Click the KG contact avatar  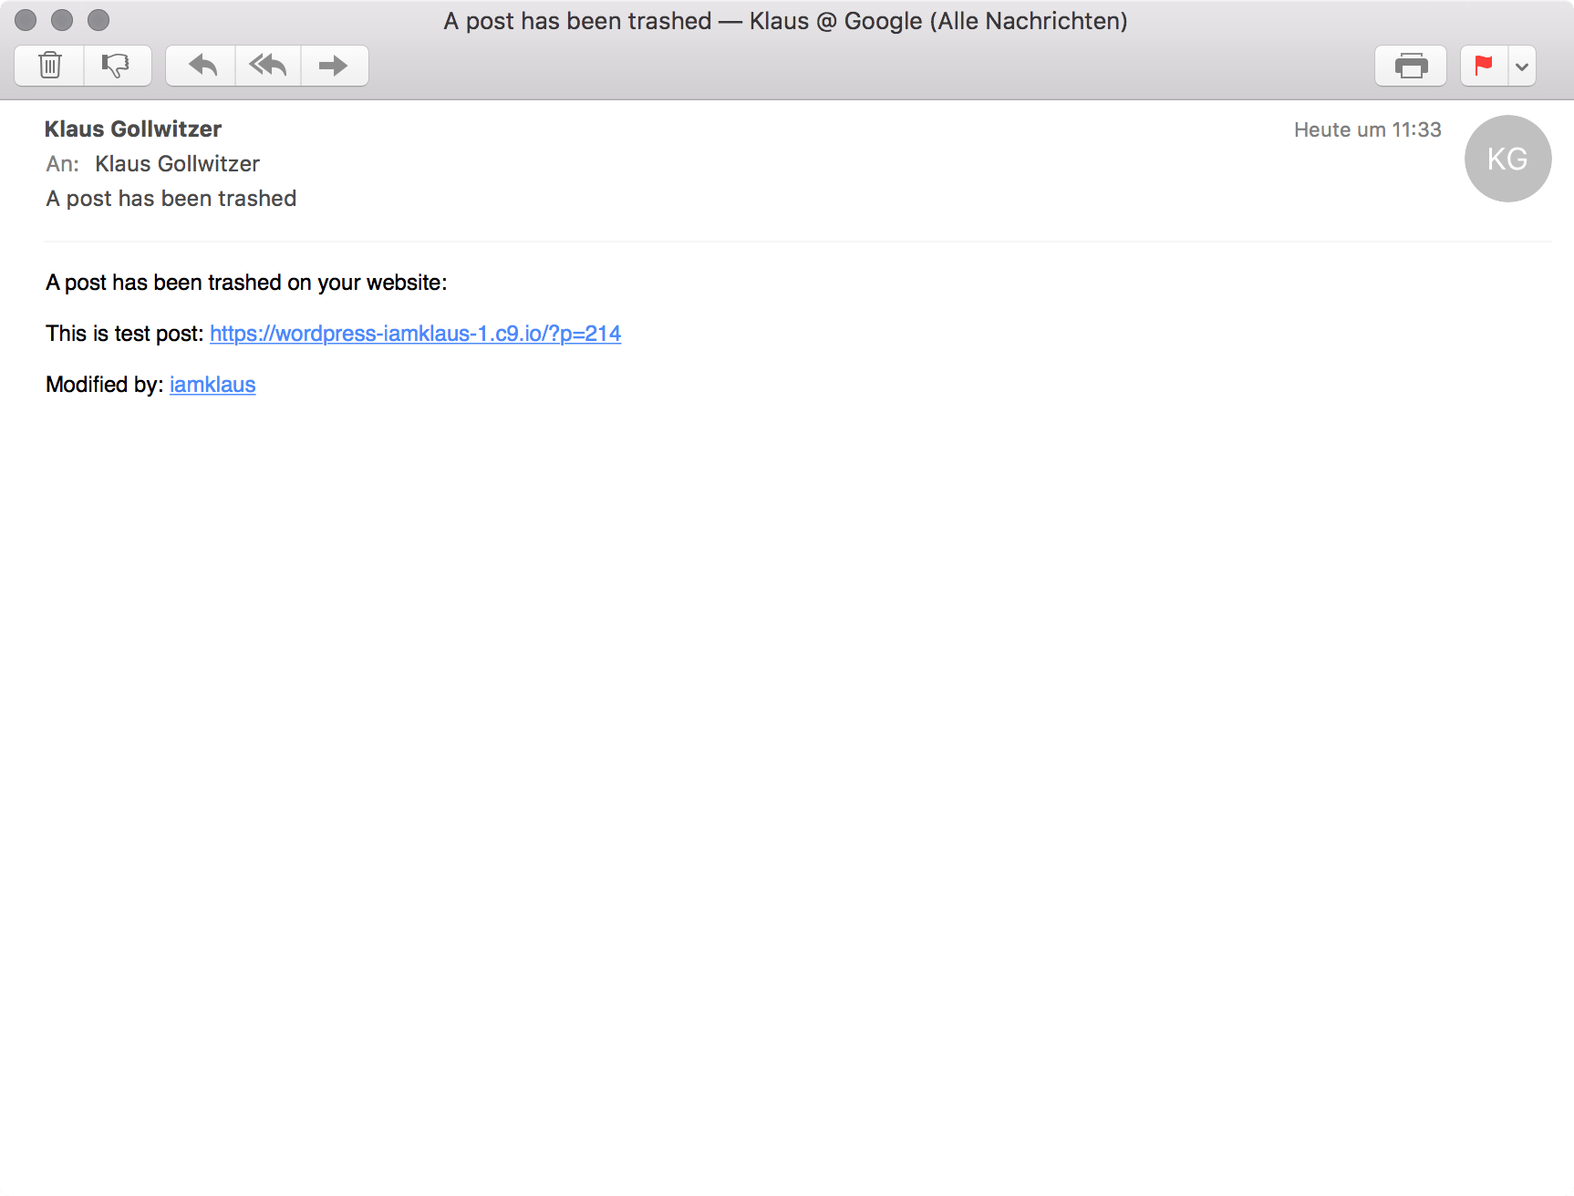pyautogui.click(x=1507, y=159)
